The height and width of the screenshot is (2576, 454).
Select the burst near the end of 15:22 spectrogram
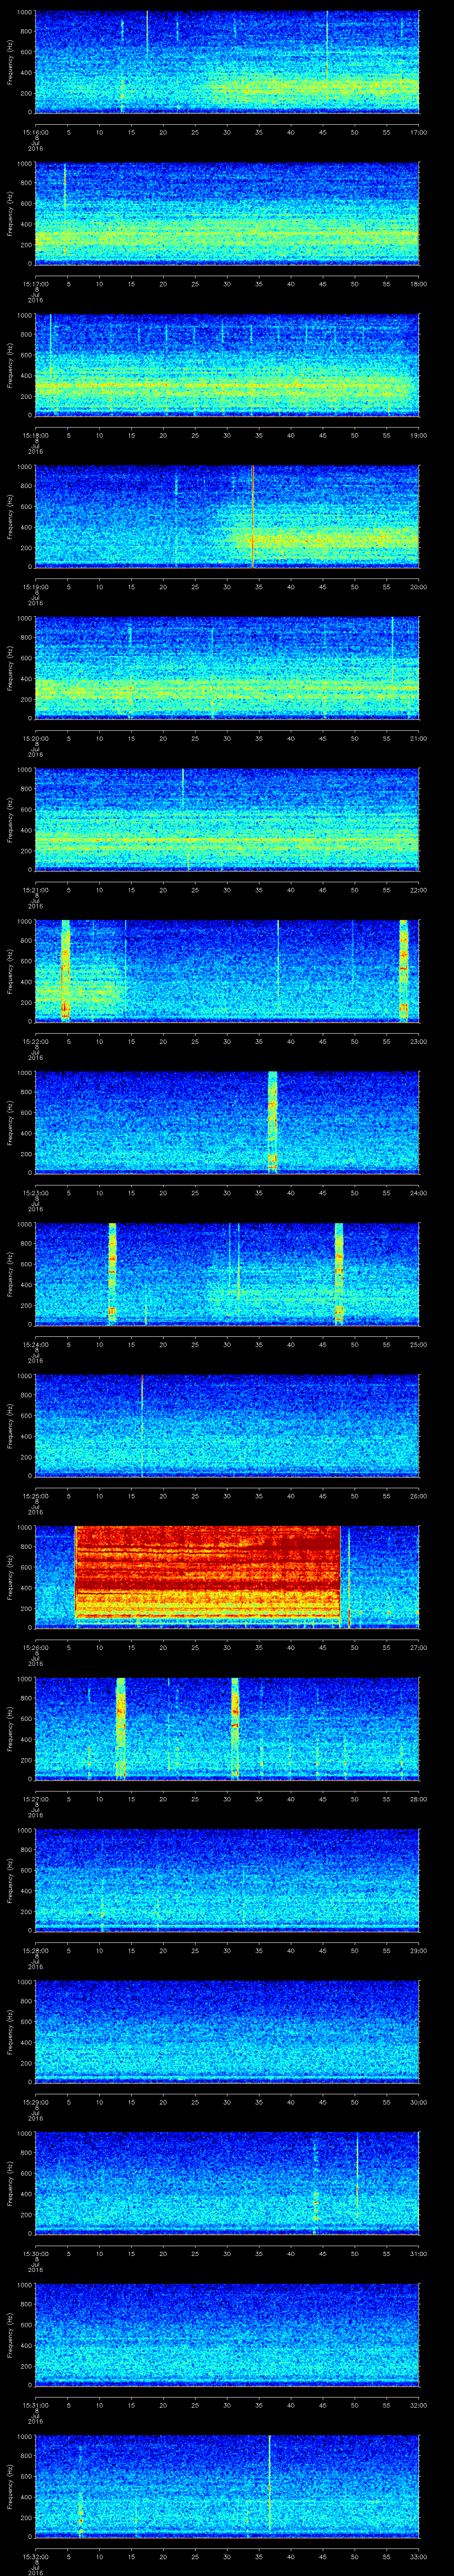tap(403, 970)
